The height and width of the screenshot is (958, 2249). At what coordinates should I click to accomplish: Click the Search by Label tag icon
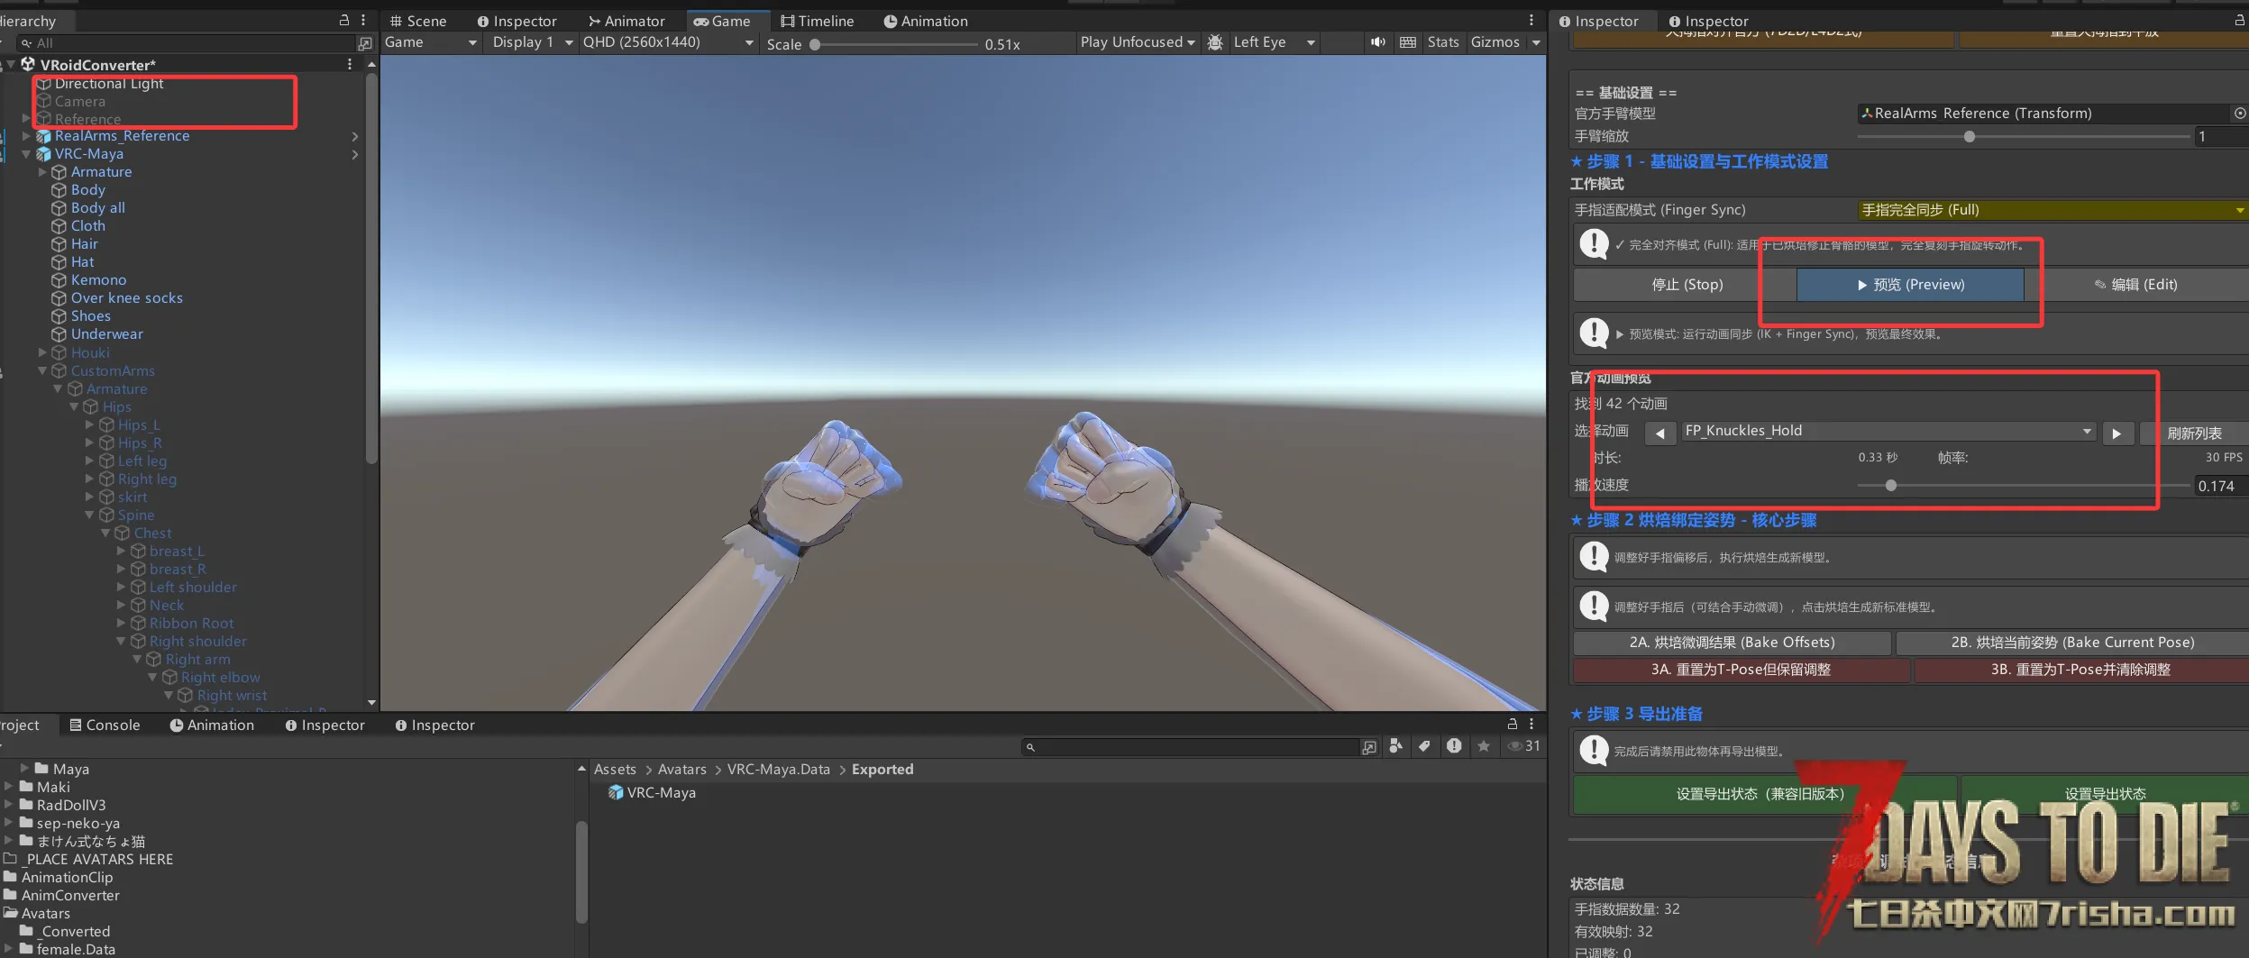pyautogui.click(x=1424, y=746)
